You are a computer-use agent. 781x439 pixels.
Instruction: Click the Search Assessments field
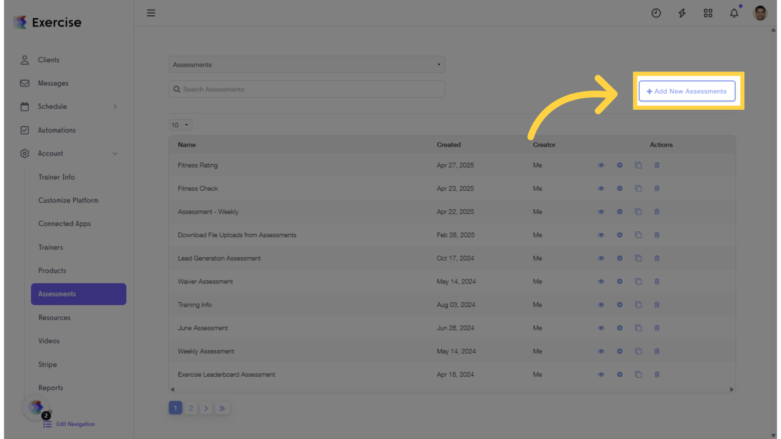pyautogui.click(x=306, y=89)
